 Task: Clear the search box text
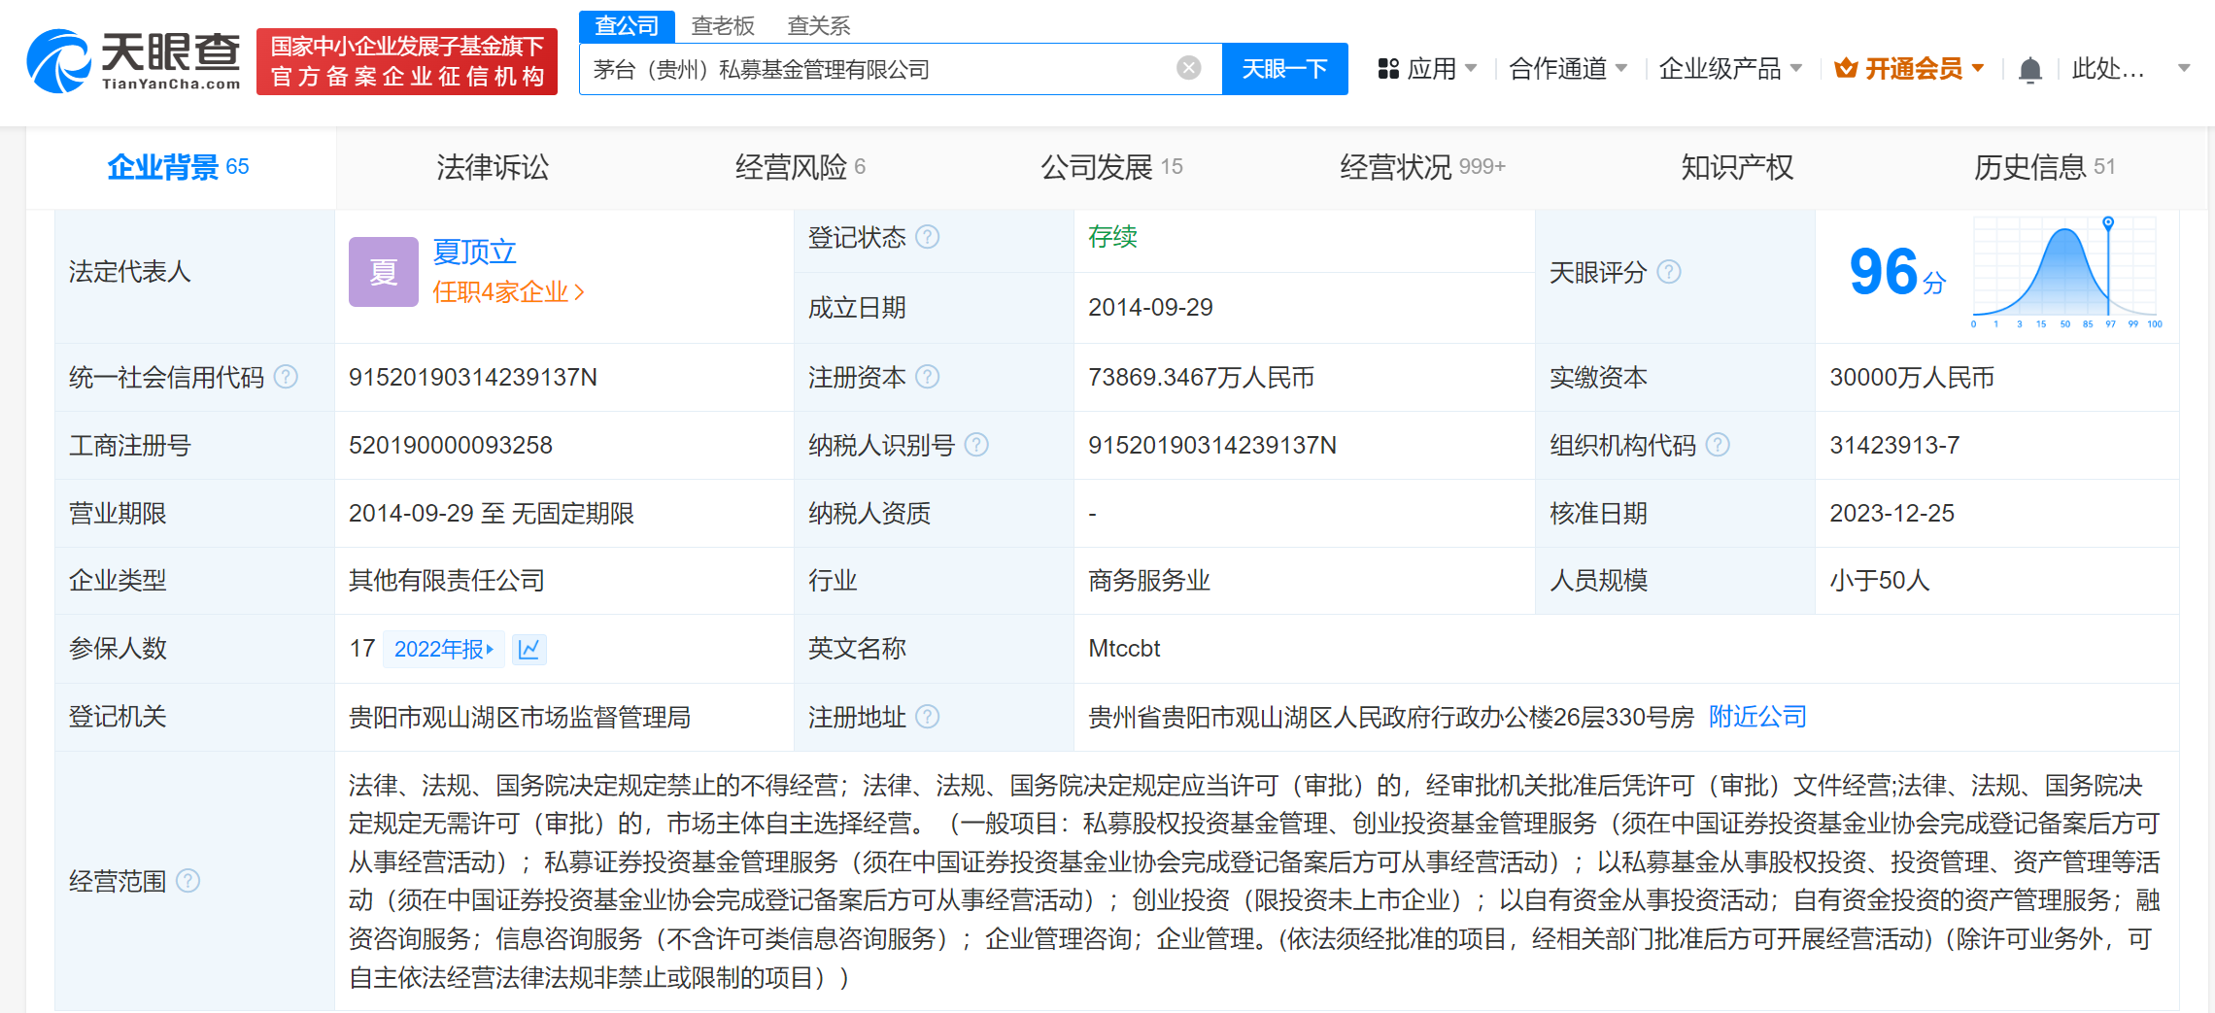(1188, 68)
